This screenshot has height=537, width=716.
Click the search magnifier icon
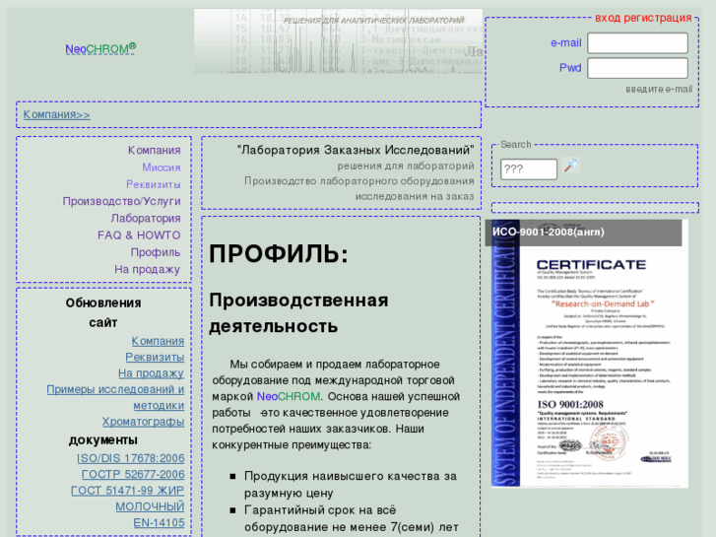point(571,165)
